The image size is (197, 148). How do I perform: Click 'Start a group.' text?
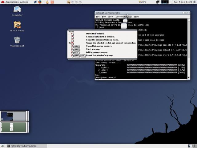tap(93, 49)
